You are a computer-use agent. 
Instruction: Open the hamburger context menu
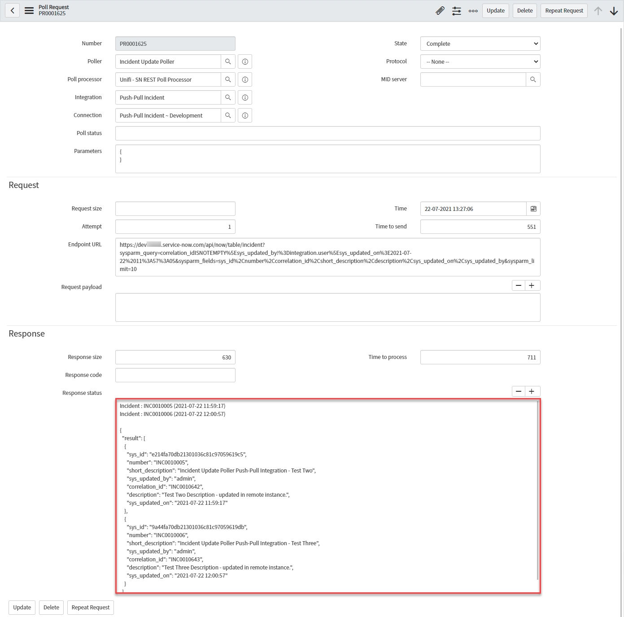click(x=29, y=11)
